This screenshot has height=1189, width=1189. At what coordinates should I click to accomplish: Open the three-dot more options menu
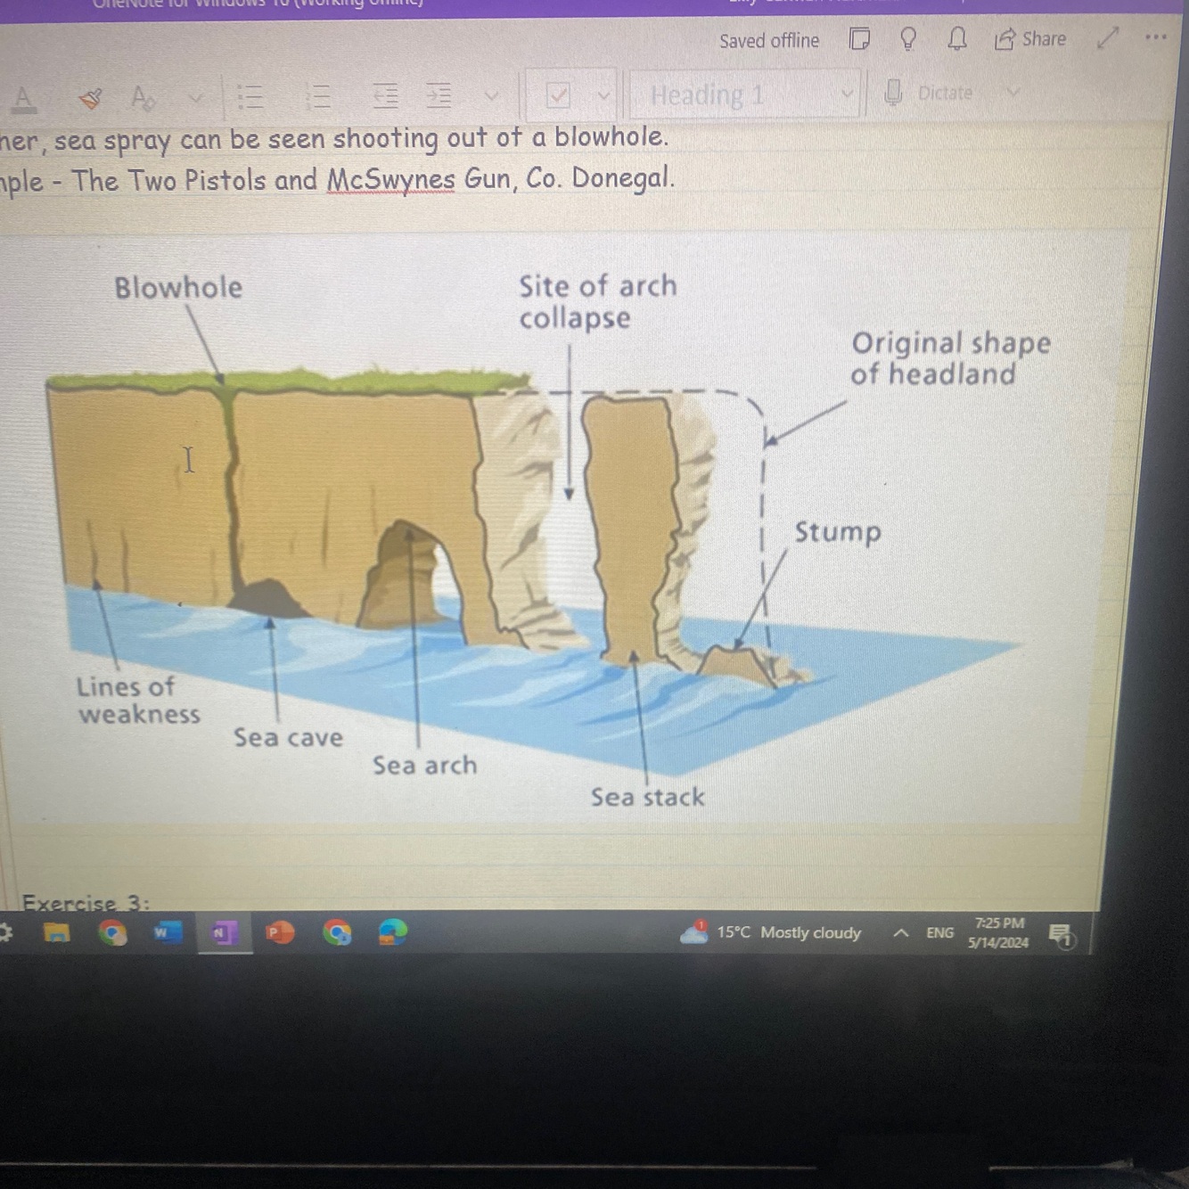pos(1156,37)
